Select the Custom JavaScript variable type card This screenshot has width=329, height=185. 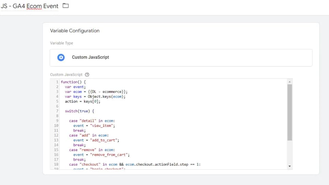[x=181, y=57]
